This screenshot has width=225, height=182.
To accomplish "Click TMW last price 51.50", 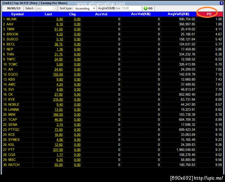I will click(58, 29).
